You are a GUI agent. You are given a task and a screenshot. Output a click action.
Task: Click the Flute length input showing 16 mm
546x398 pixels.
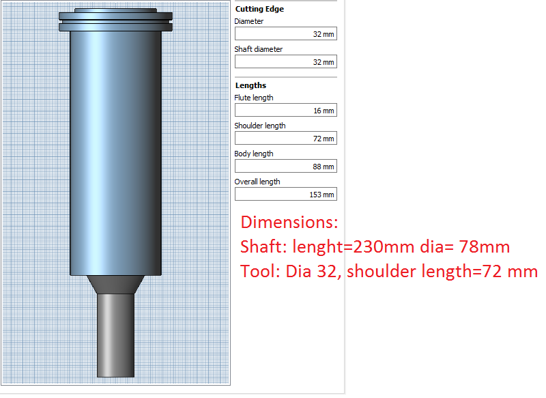click(x=285, y=111)
